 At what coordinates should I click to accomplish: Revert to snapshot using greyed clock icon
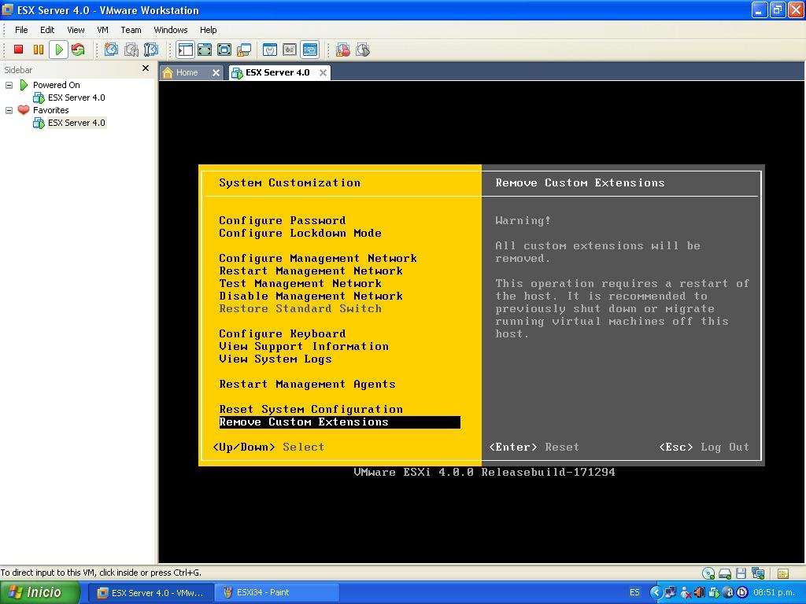(x=131, y=50)
